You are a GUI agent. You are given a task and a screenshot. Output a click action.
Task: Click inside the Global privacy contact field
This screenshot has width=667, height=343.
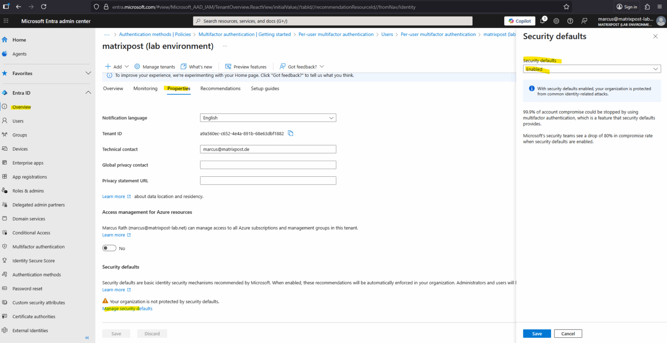coord(268,165)
